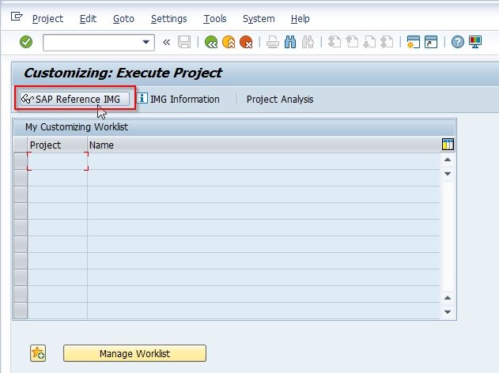Click the menu icon left of Project
Image resolution: width=499 pixels, height=373 pixels.
point(17,17)
